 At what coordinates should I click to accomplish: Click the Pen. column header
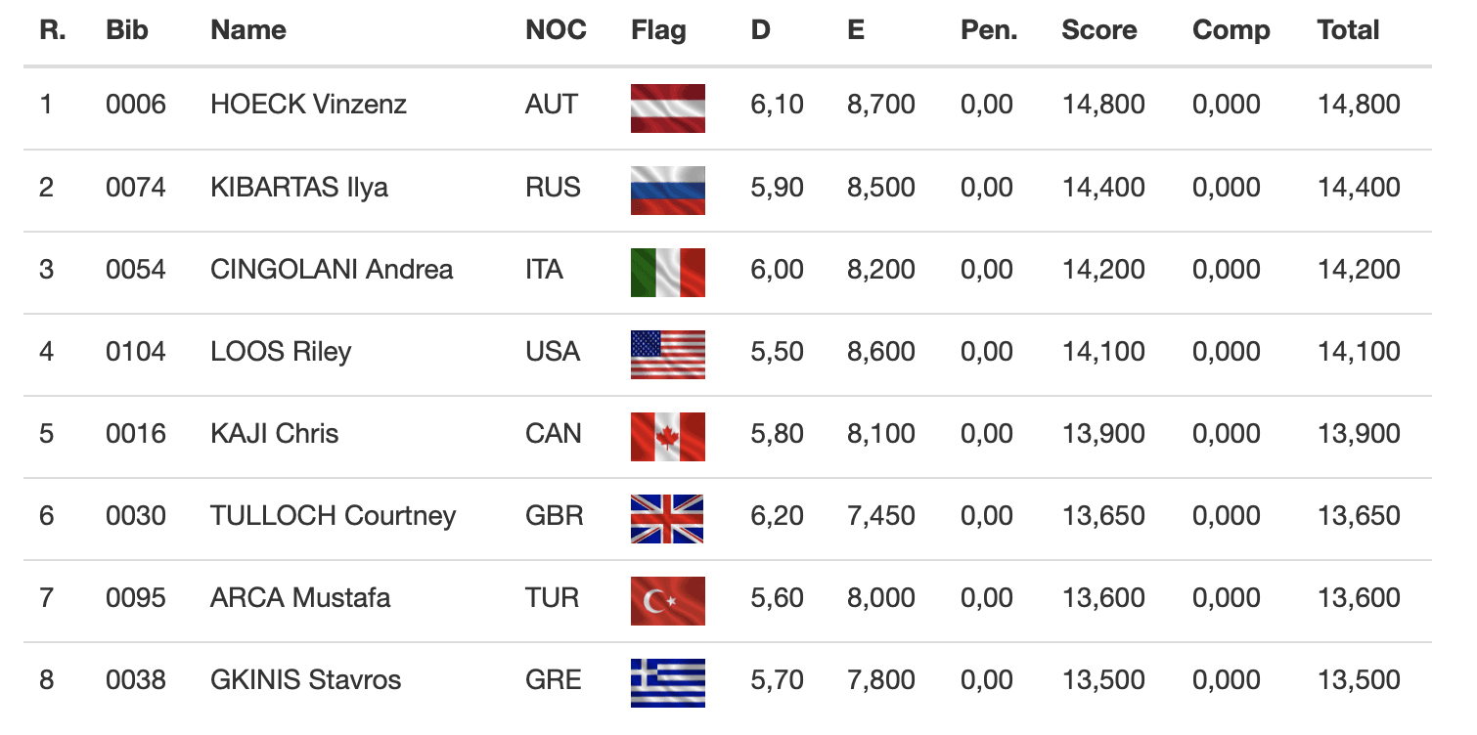pos(989,30)
